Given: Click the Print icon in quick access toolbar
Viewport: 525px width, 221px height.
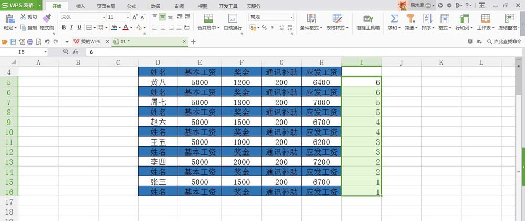Looking at the screenshot, I should pyautogui.click(x=30, y=42).
